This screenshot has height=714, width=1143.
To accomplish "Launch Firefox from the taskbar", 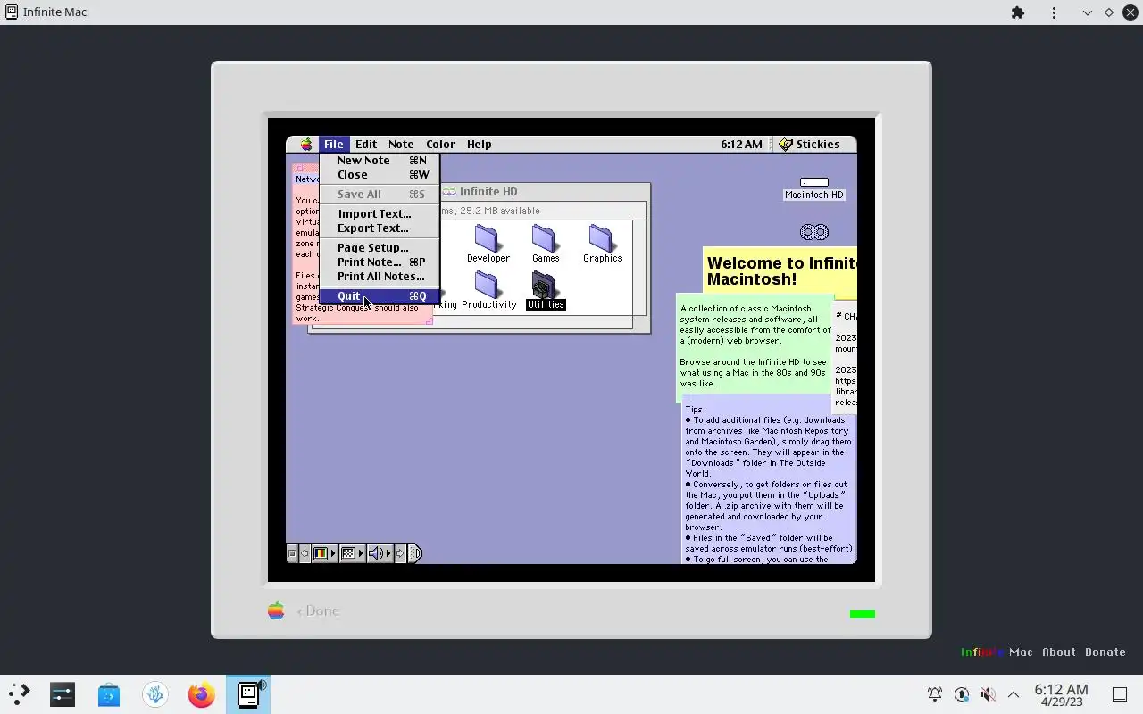I will point(201,693).
